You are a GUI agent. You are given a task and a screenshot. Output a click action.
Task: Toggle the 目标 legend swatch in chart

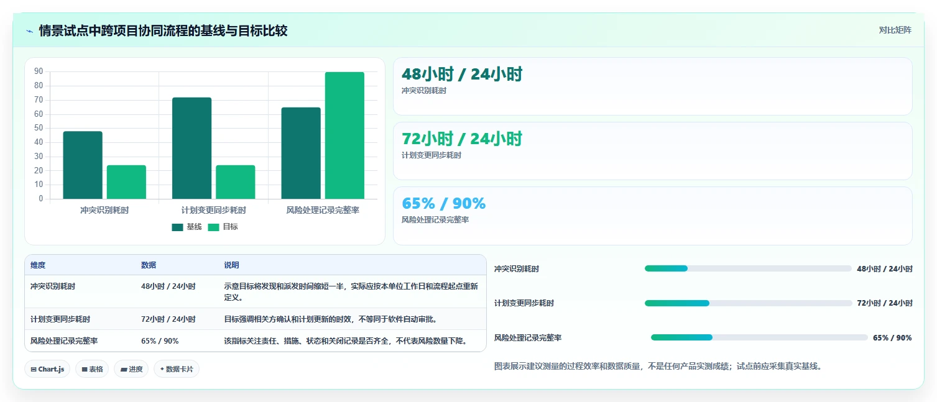(213, 227)
